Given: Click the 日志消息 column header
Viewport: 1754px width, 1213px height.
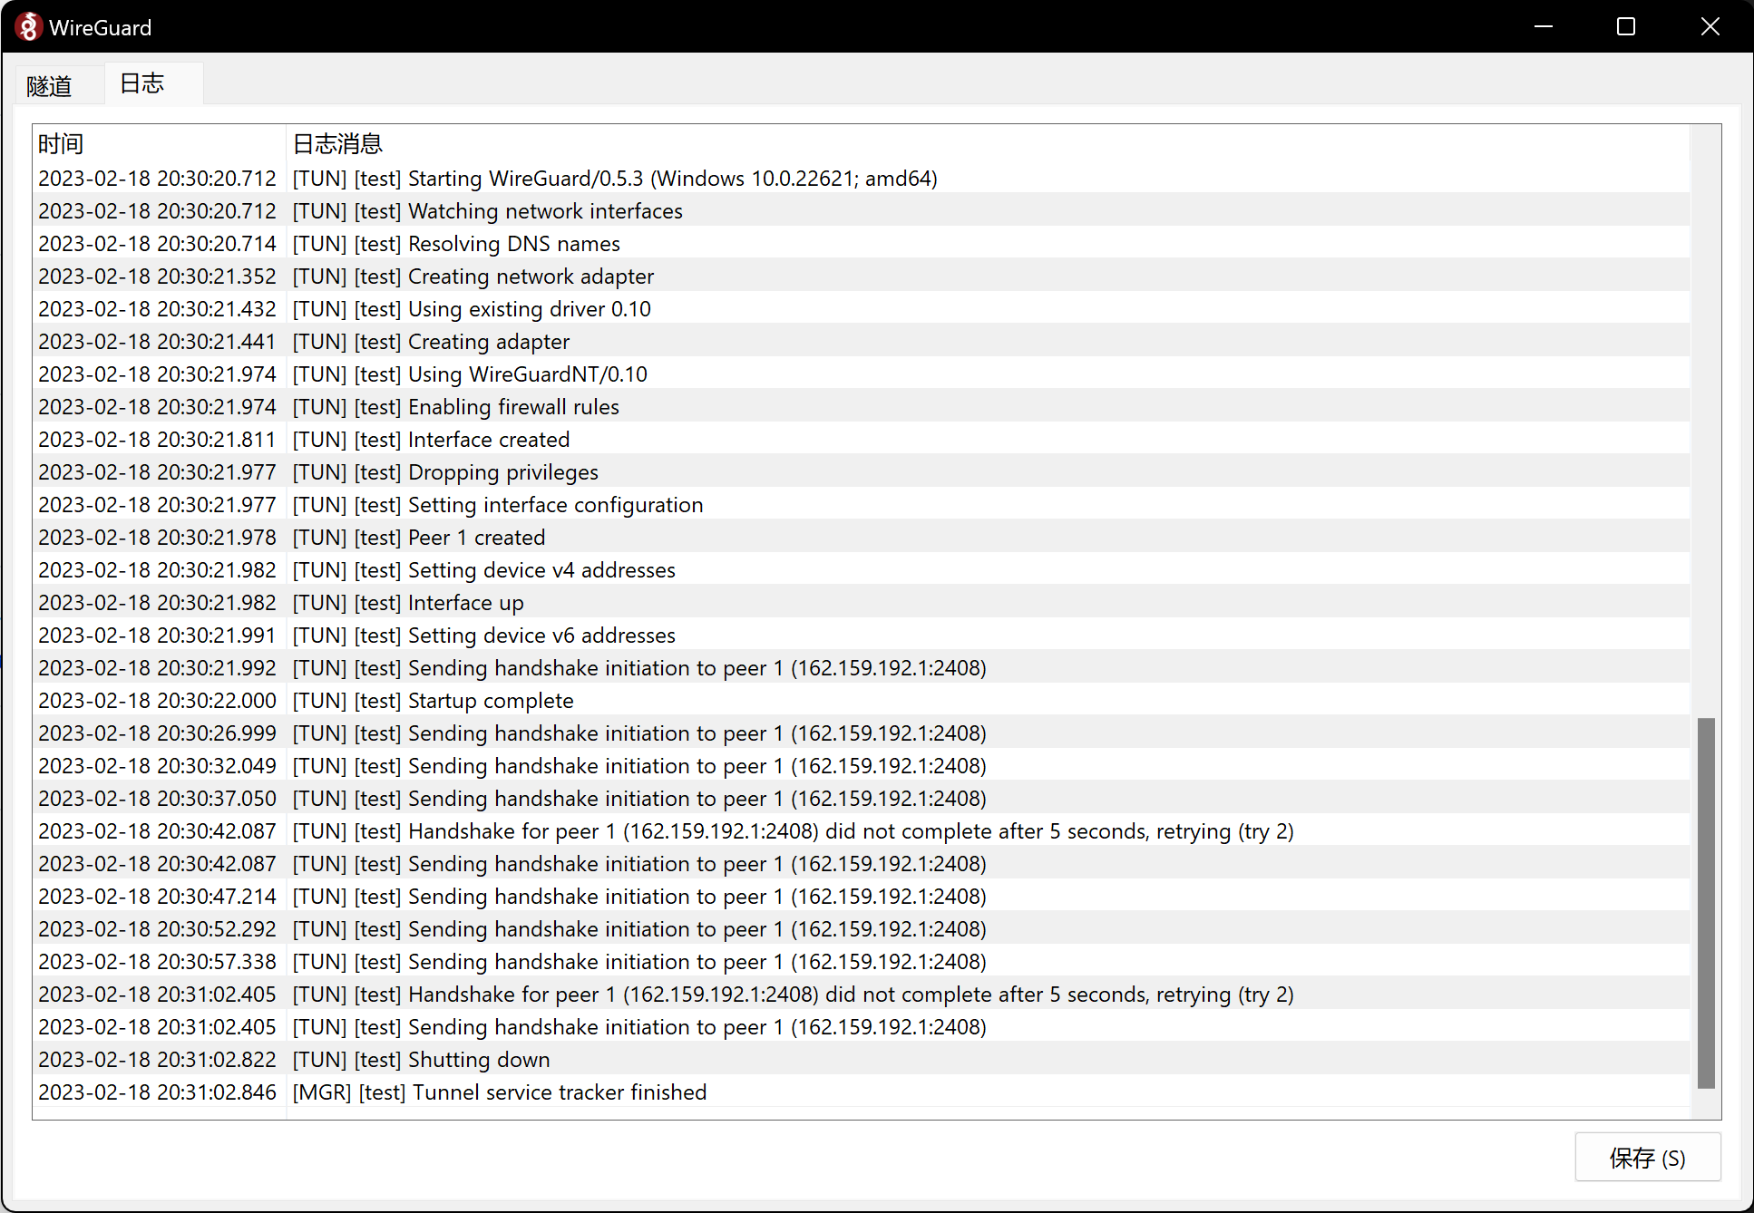Looking at the screenshot, I should pos(336,143).
